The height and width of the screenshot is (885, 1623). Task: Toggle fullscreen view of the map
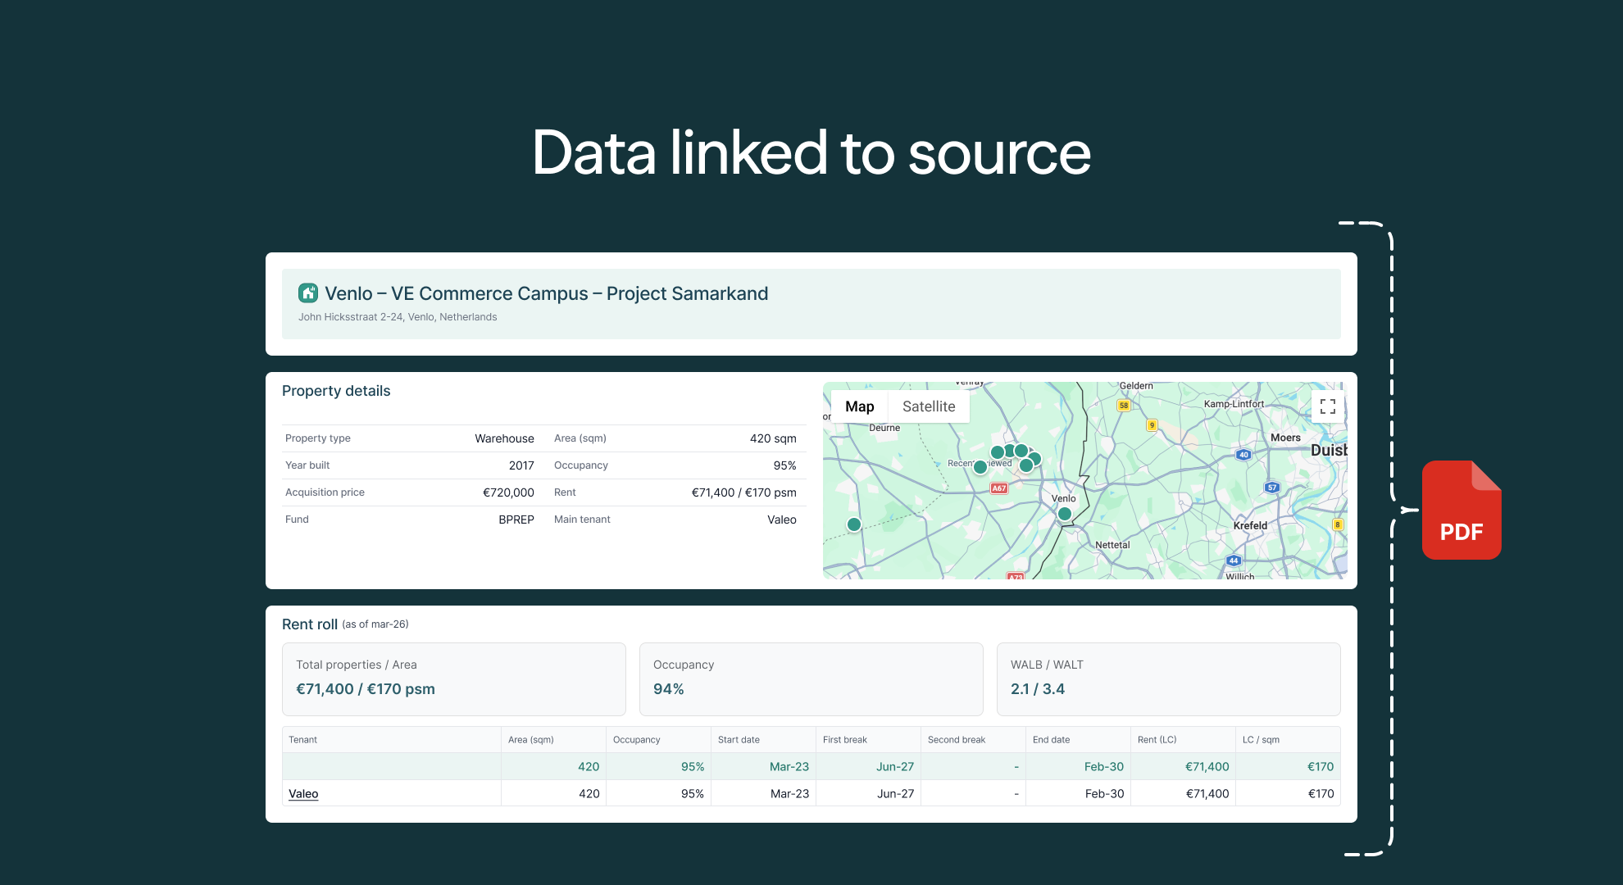pos(1327,406)
